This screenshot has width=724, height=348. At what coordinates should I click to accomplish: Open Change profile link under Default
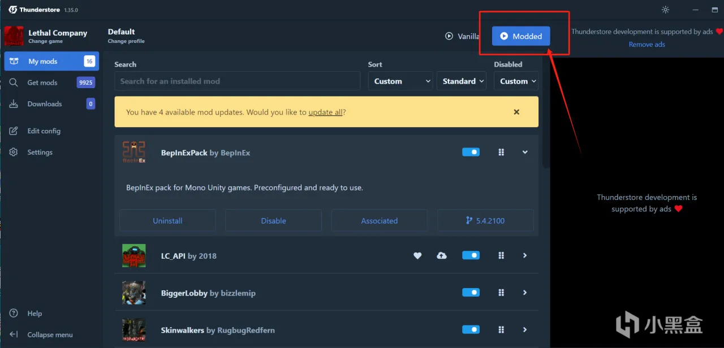point(126,41)
